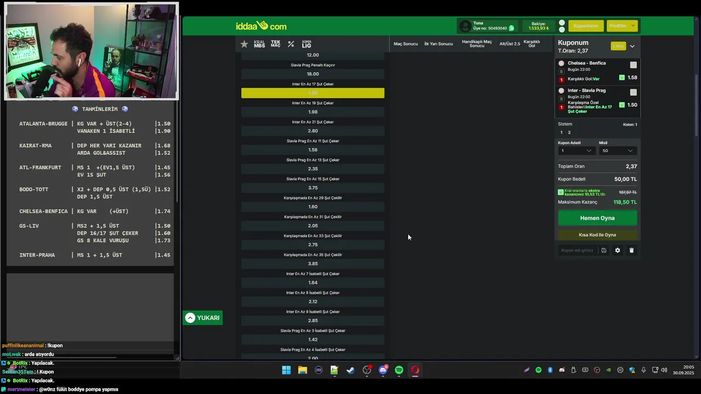
Task: Open the Profilim dropdown
Action: click(x=622, y=26)
